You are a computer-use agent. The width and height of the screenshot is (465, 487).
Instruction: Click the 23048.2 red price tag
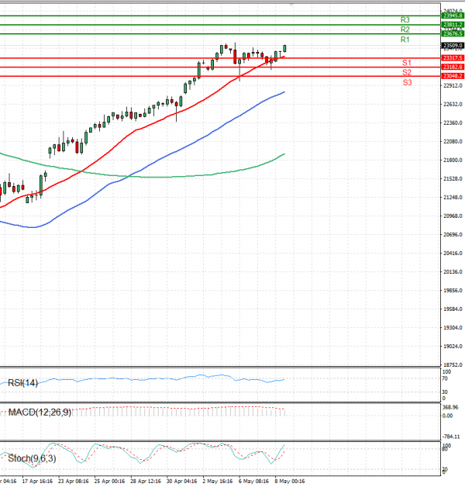click(x=452, y=76)
